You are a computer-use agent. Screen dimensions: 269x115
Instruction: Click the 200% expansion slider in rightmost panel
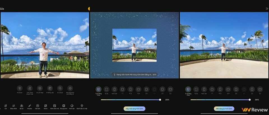click(x=249, y=99)
